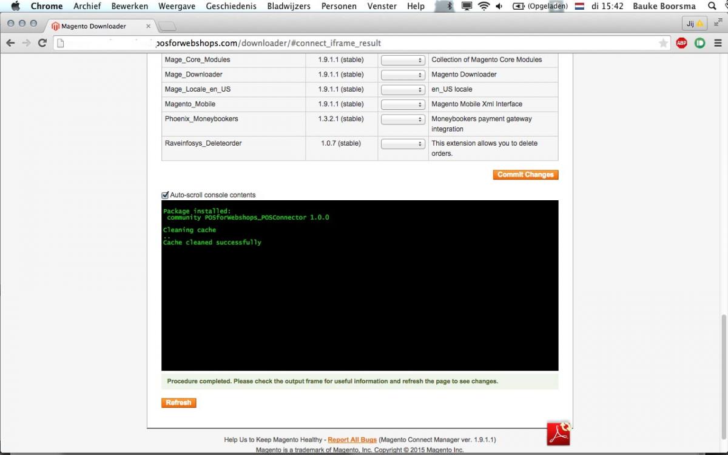This screenshot has width=728, height=455.
Task: Go back with browser back arrow
Action: [10, 43]
